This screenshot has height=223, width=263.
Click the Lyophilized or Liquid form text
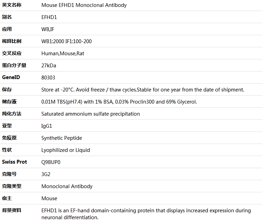[65, 150]
